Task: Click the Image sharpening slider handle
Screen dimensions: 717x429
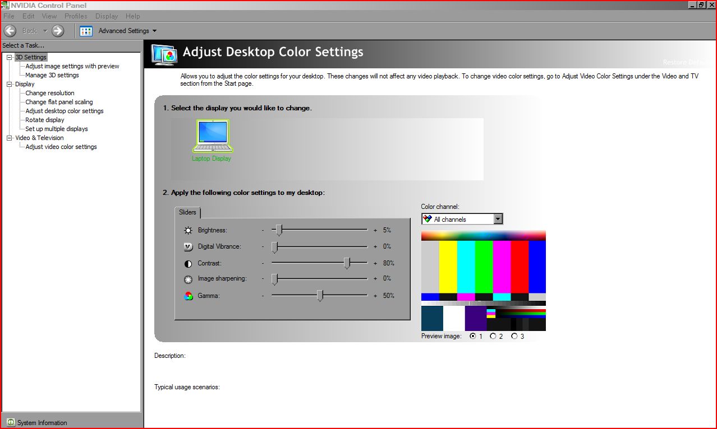Action: click(275, 279)
